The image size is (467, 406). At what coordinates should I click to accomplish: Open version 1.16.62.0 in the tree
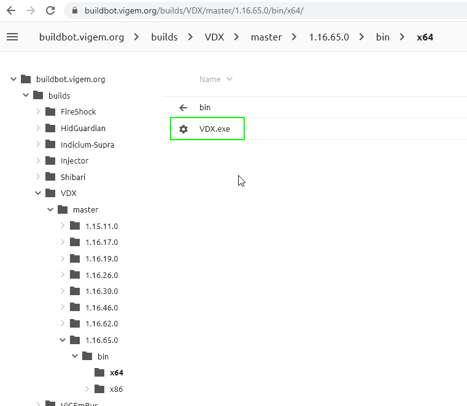coord(101,323)
